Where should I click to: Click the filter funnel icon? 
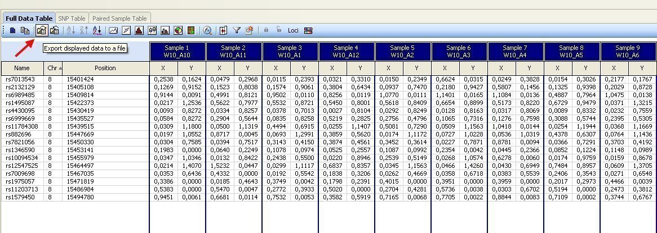pyautogui.click(x=237, y=30)
